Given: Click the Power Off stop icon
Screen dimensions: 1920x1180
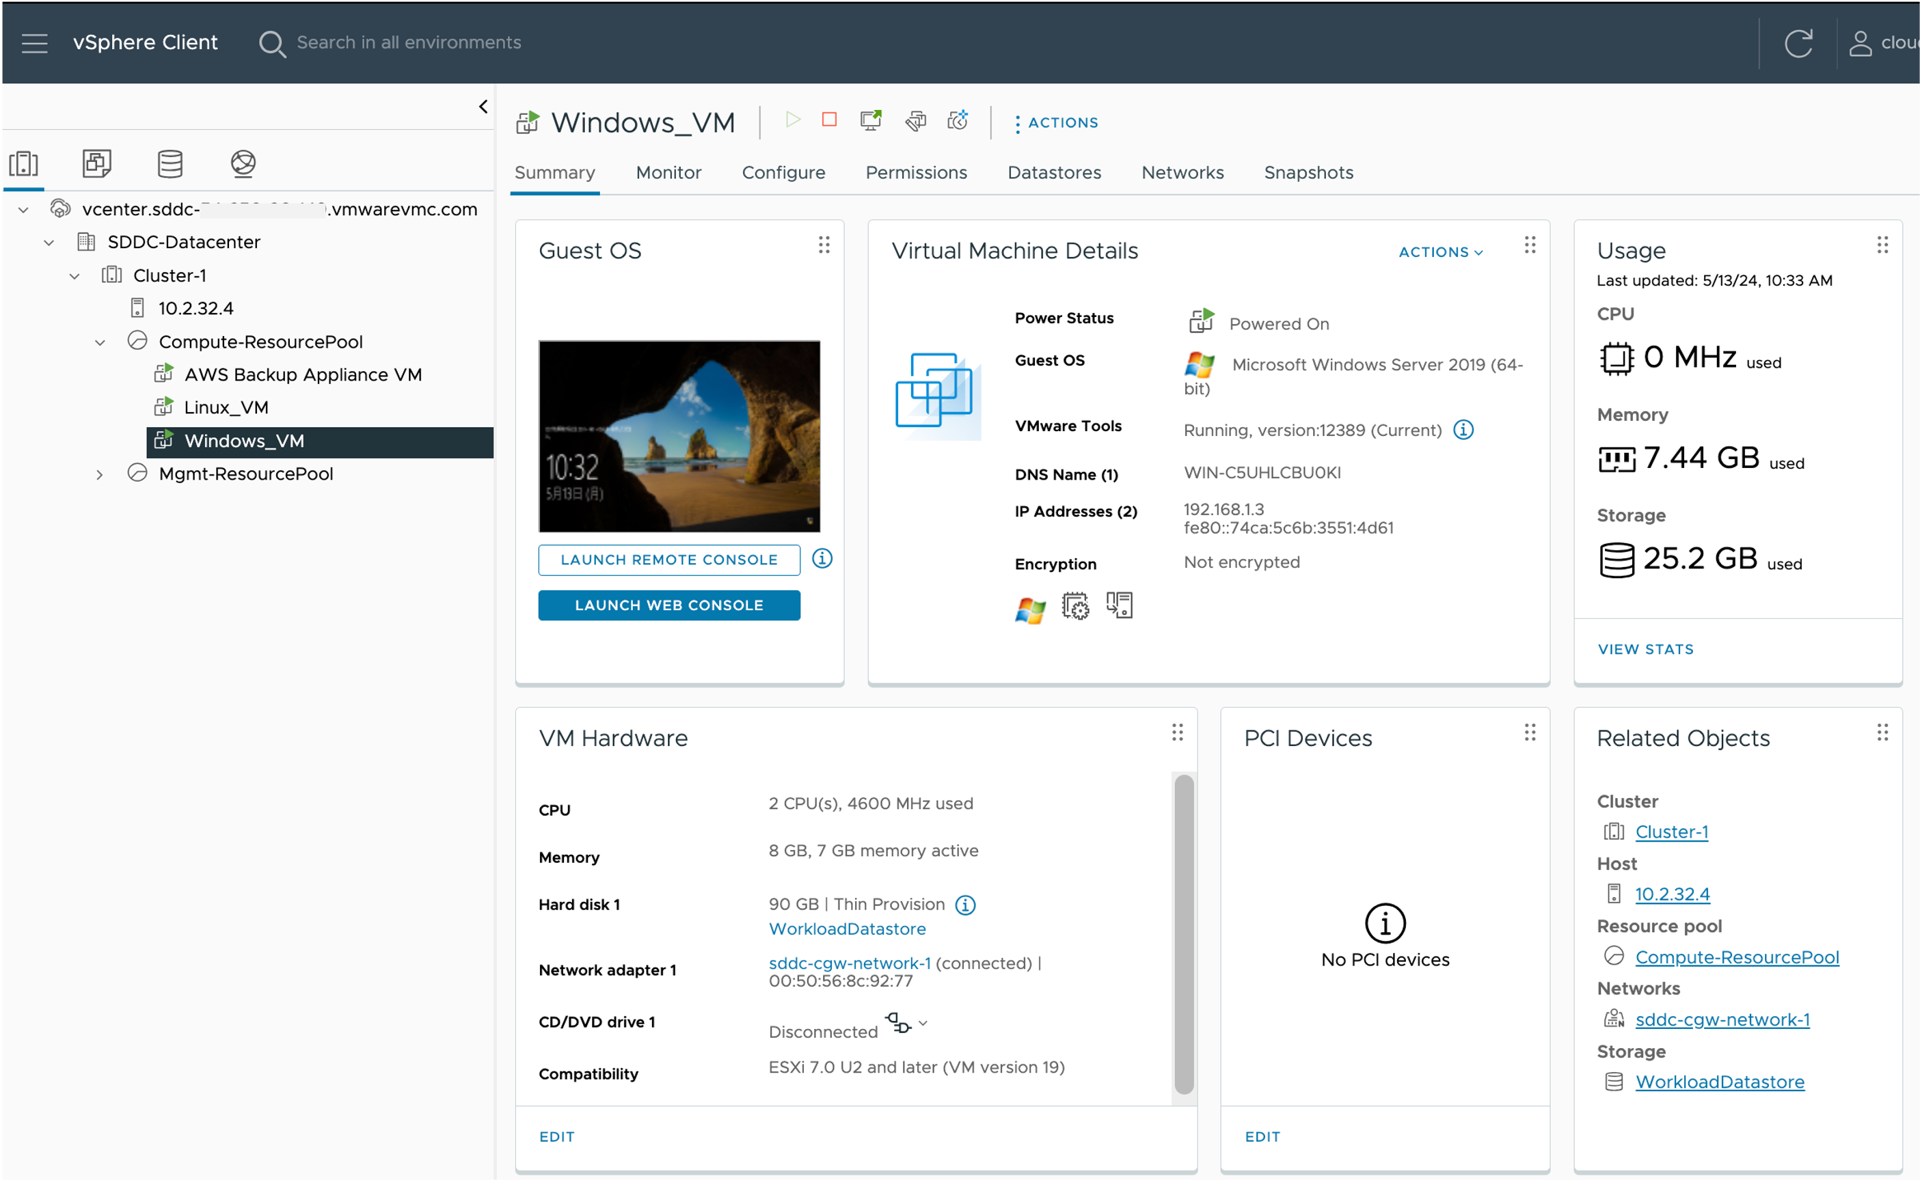Looking at the screenshot, I should pos(829,120).
